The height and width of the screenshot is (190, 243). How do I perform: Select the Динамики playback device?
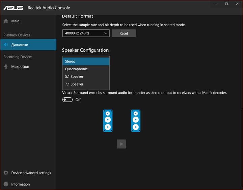28,45
